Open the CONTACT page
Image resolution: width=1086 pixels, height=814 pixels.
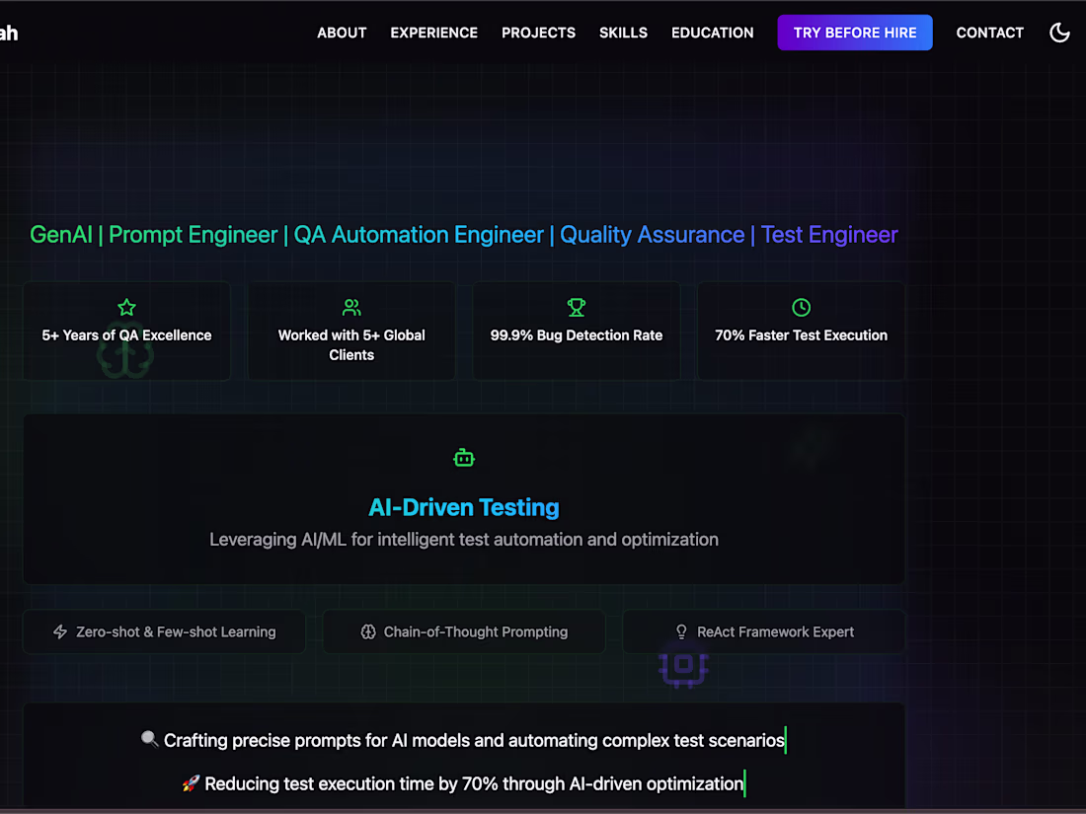point(989,33)
